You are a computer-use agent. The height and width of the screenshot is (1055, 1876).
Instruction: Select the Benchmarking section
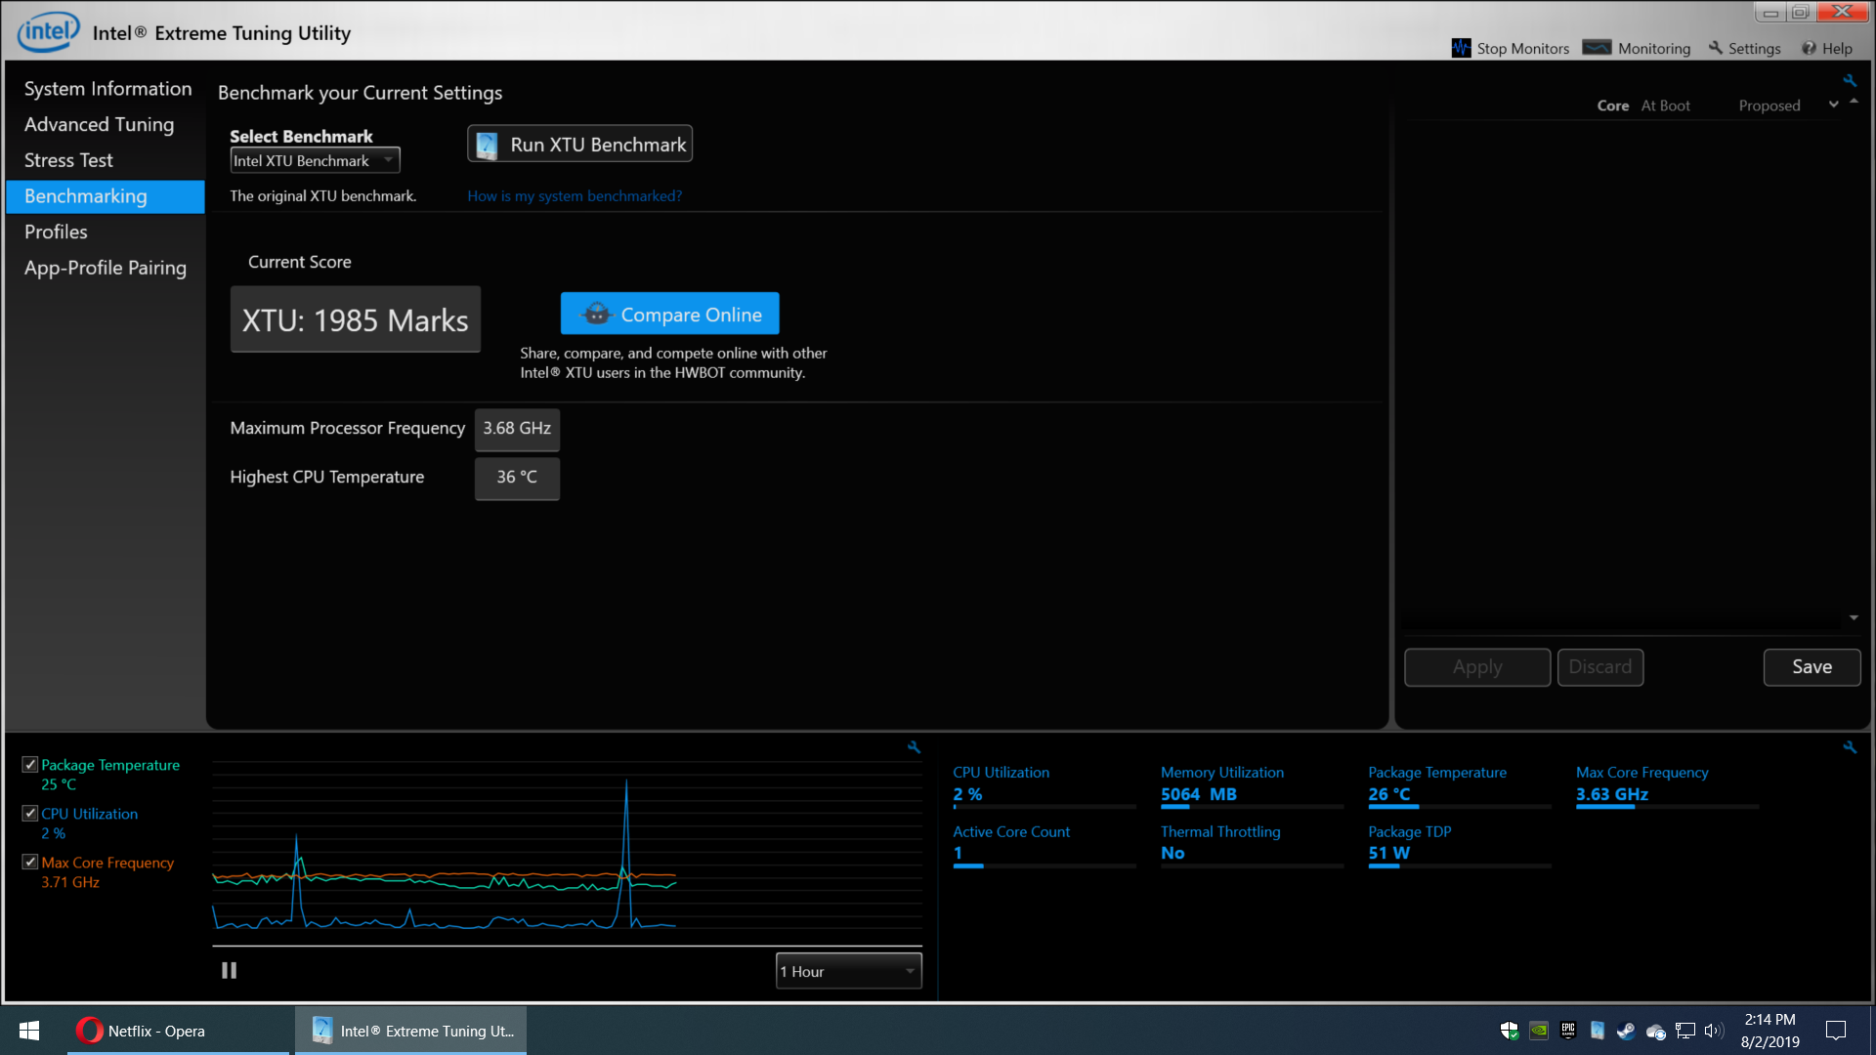(x=105, y=196)
